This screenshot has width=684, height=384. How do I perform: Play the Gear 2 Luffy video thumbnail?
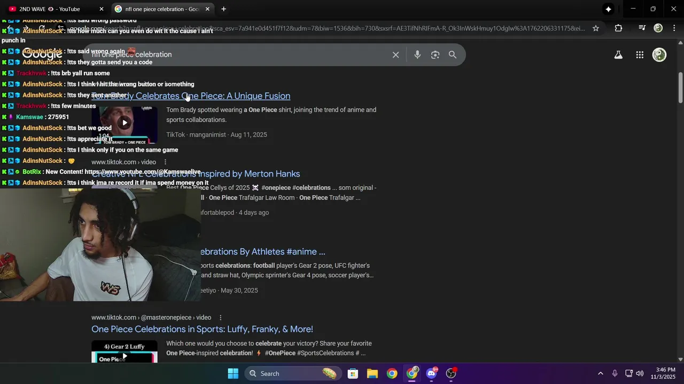[x=125, y=351]
